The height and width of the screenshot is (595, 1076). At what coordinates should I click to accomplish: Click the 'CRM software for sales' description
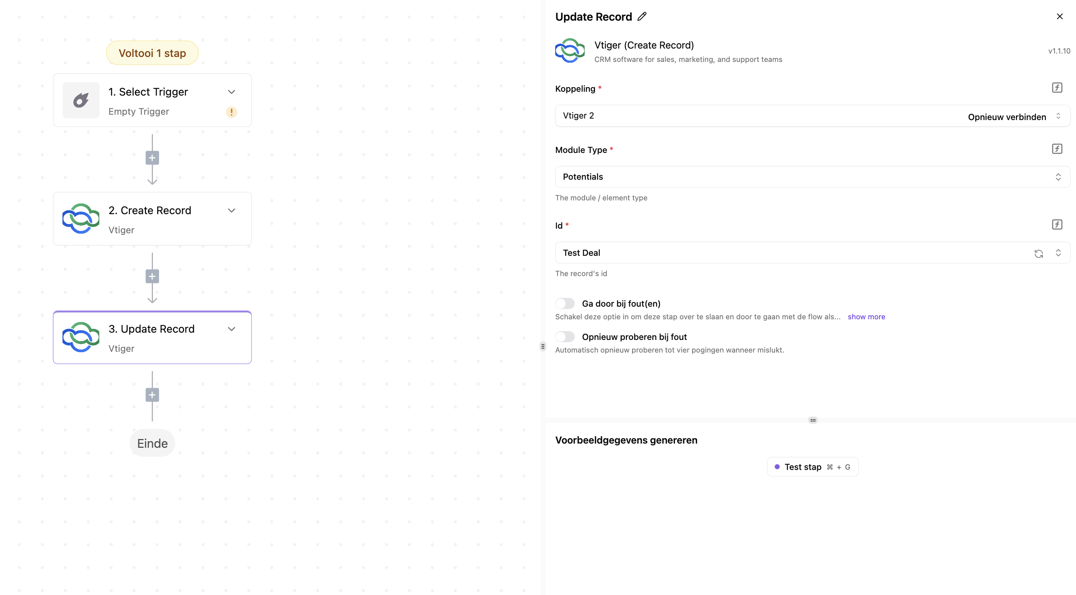click(688, 59)
